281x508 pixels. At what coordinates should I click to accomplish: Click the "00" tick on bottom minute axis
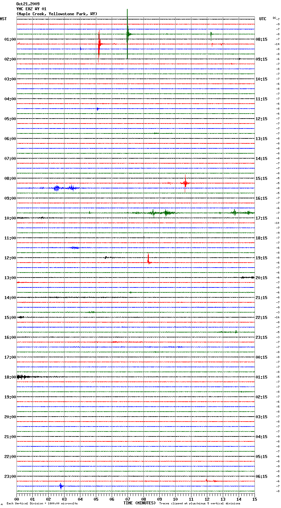click(17, 499)
